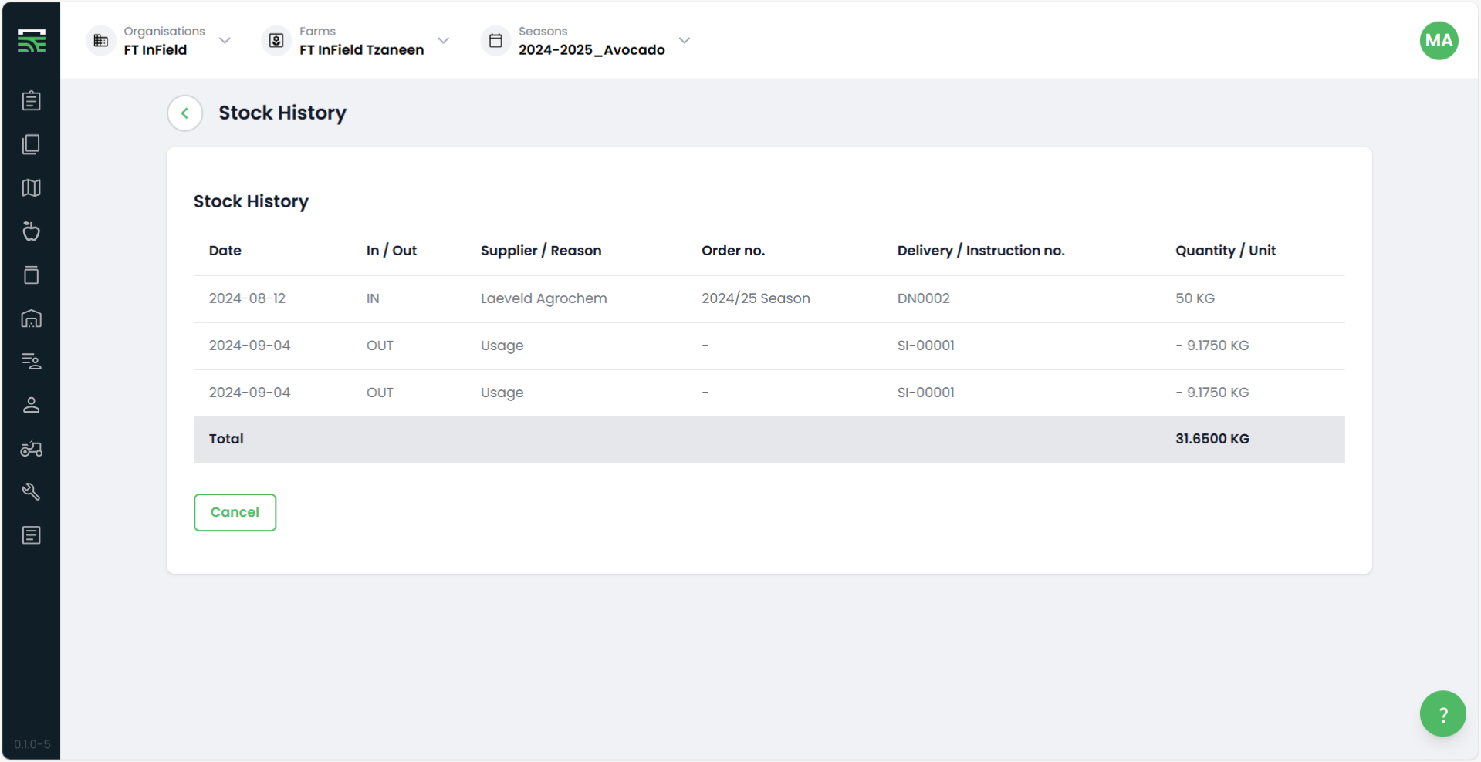
Task: Click the Laeveld Agrochem supplier cell
Action: (544, 298)
